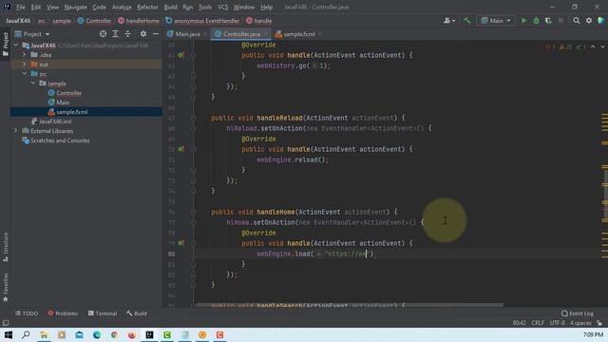This screenshot has height=342, width=608.
Task: Fold the handleReload method at line 67
Action: (194, 118)
